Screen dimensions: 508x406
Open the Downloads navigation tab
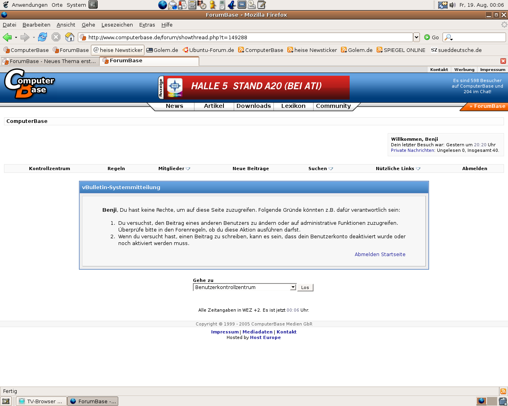(x=254, y=106)
